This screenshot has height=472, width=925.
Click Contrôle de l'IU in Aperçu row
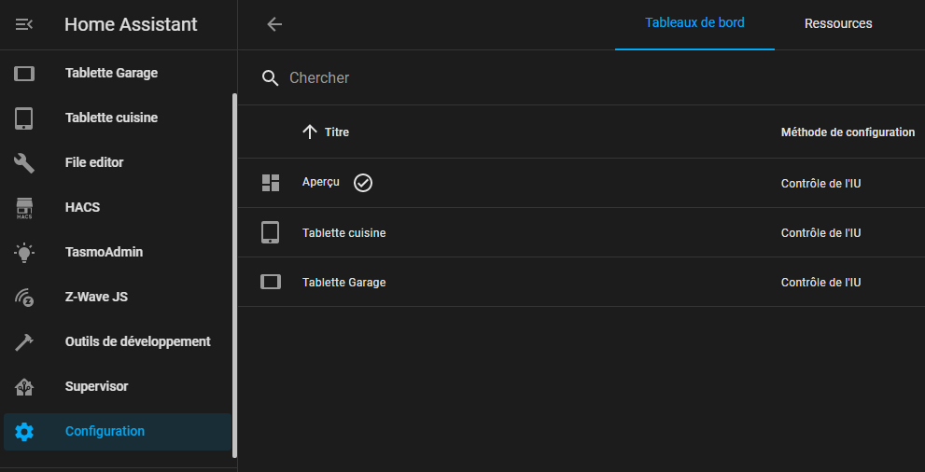(x=820, y=184)
